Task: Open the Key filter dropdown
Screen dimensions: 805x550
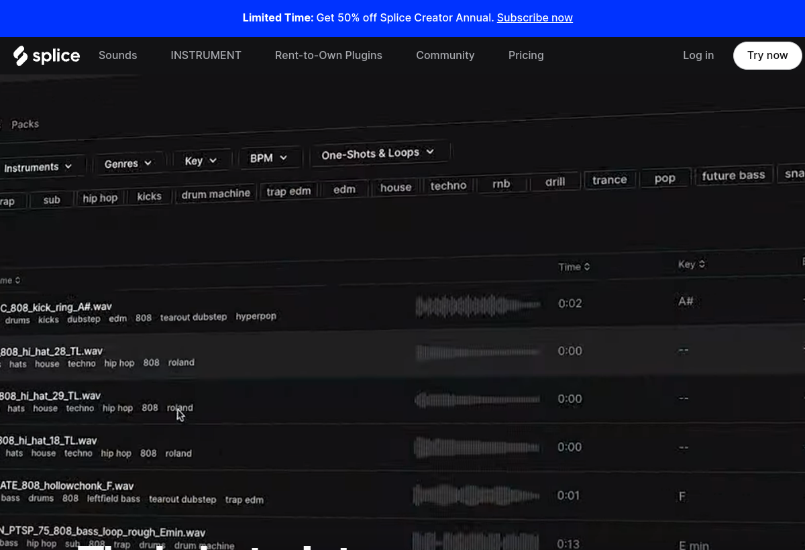Action: (201, 161)
